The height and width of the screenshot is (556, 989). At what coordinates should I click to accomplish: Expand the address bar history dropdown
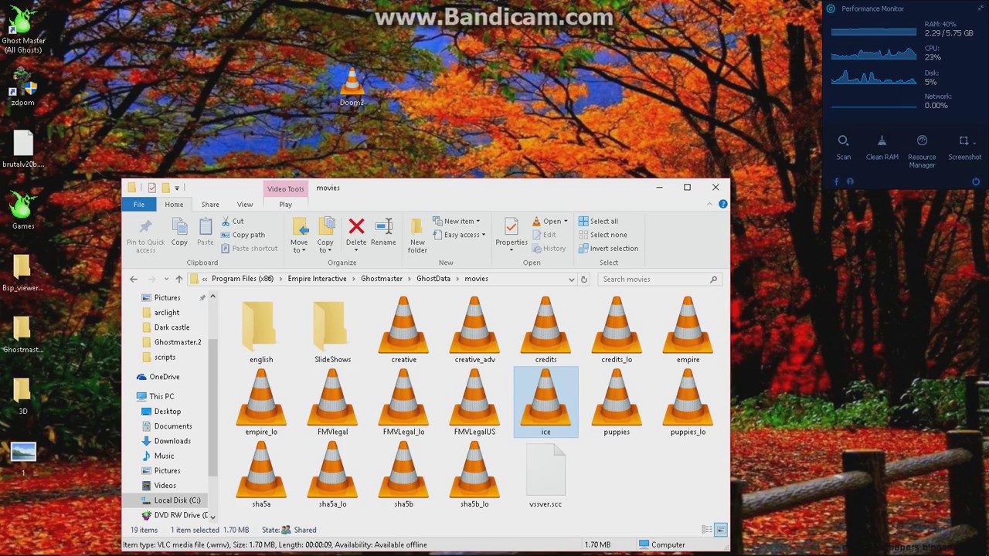[571, 279]
